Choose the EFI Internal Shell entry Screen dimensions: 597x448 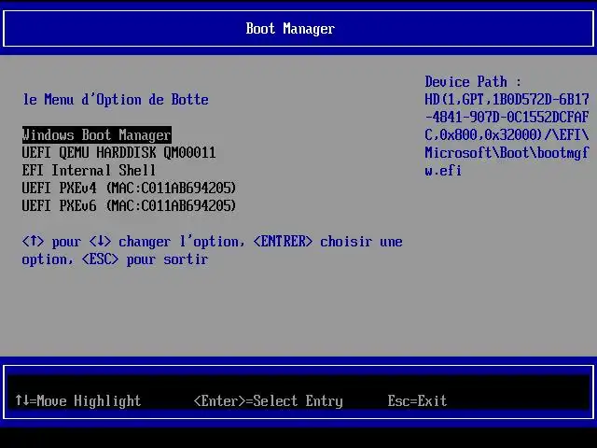(x=89, y=170)
